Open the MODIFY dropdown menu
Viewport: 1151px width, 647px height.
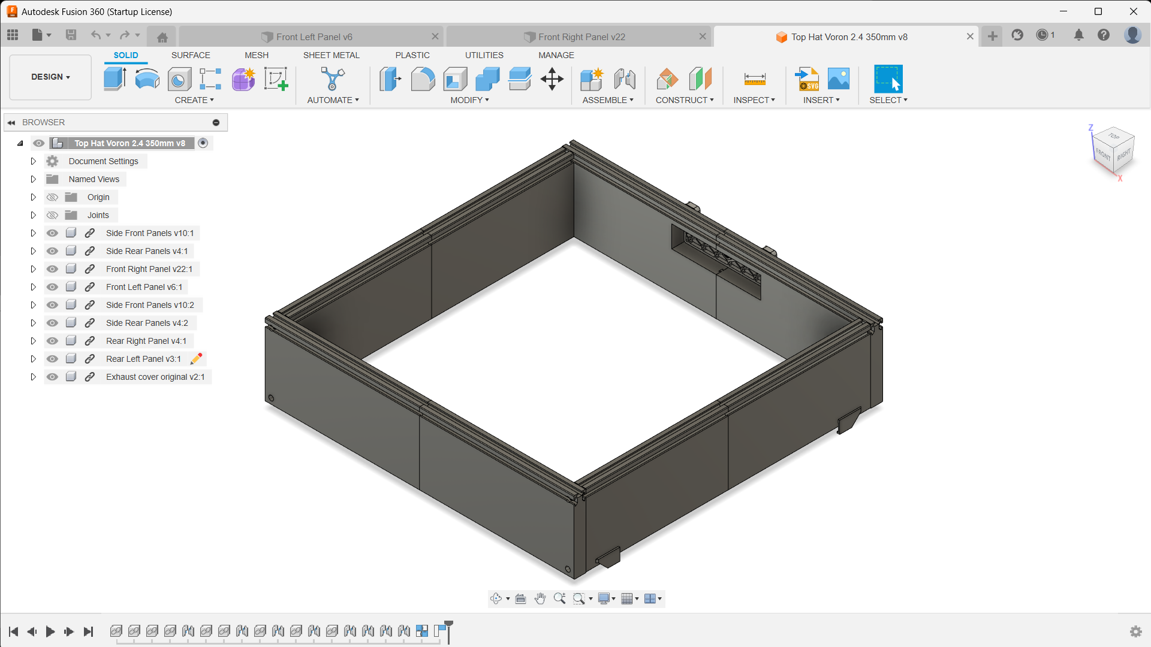click(469, 100)
